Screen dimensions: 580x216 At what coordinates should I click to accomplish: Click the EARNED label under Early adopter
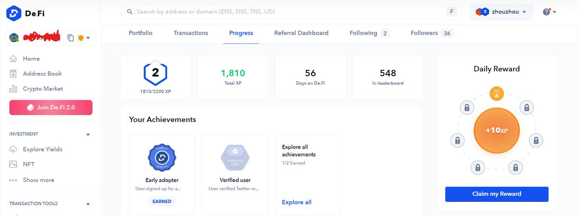[162, 201]
